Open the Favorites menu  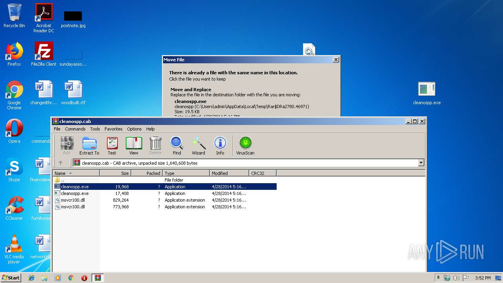tap(114, 129)
